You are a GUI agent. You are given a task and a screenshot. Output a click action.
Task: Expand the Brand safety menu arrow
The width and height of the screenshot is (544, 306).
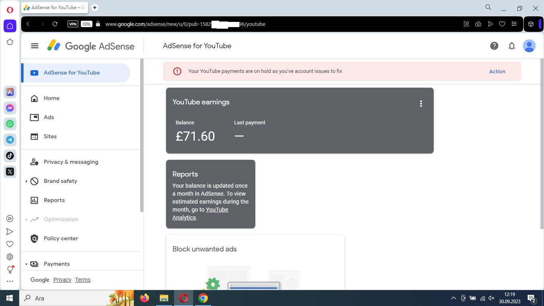(26, 181)
